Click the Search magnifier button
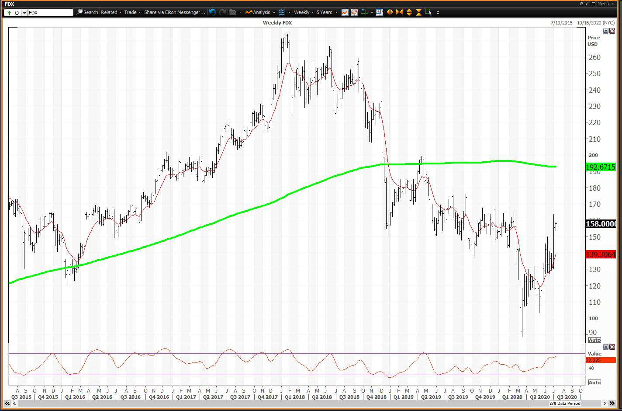This screenshot has width=622, height=411. pos(87,12)
